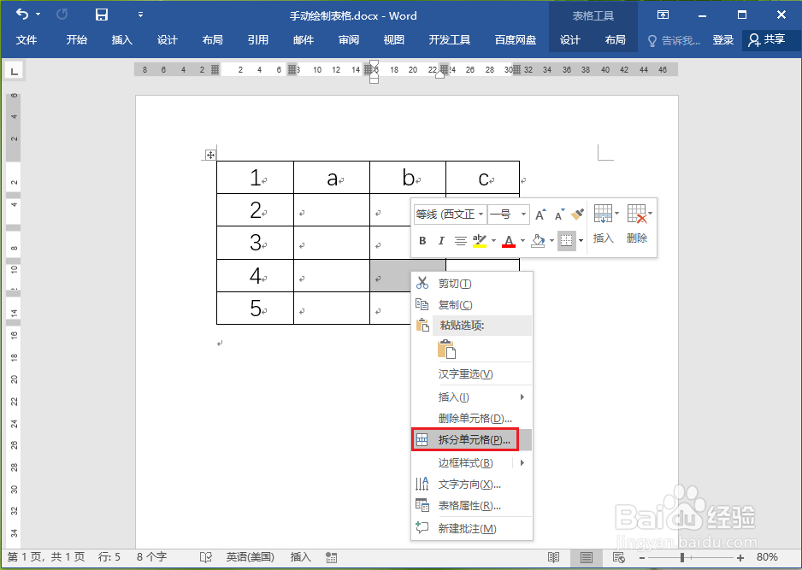The width and height of the screenshot is (802, 570).
Task: Save the document via Quick Access toolbar
Action: coord(102,15)
